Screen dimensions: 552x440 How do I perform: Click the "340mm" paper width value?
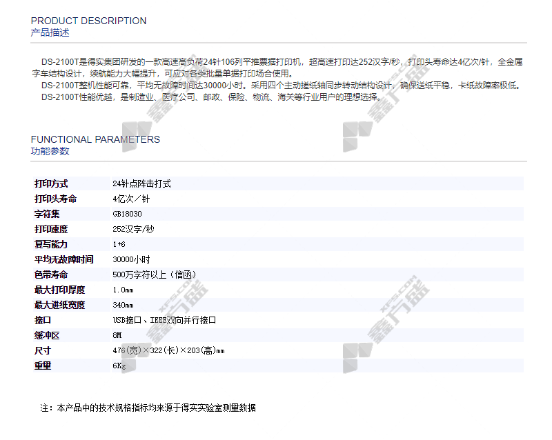(123, 306)
